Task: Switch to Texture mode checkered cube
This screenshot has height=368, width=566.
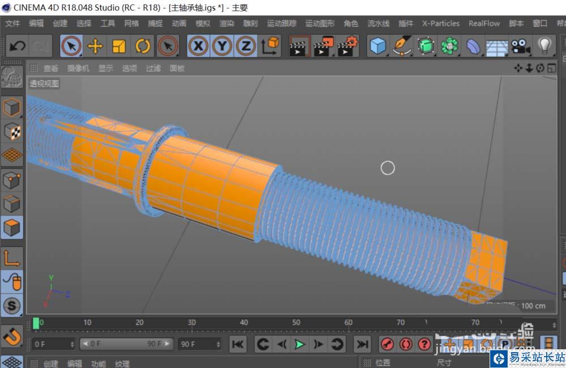Action: [12, 131]
